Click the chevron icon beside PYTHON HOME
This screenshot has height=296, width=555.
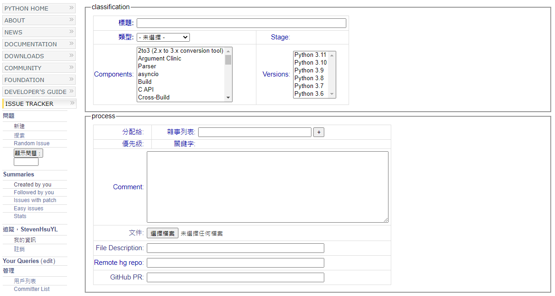(72, 8)
